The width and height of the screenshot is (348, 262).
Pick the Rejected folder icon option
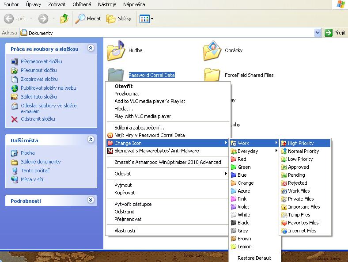(297, 183)
